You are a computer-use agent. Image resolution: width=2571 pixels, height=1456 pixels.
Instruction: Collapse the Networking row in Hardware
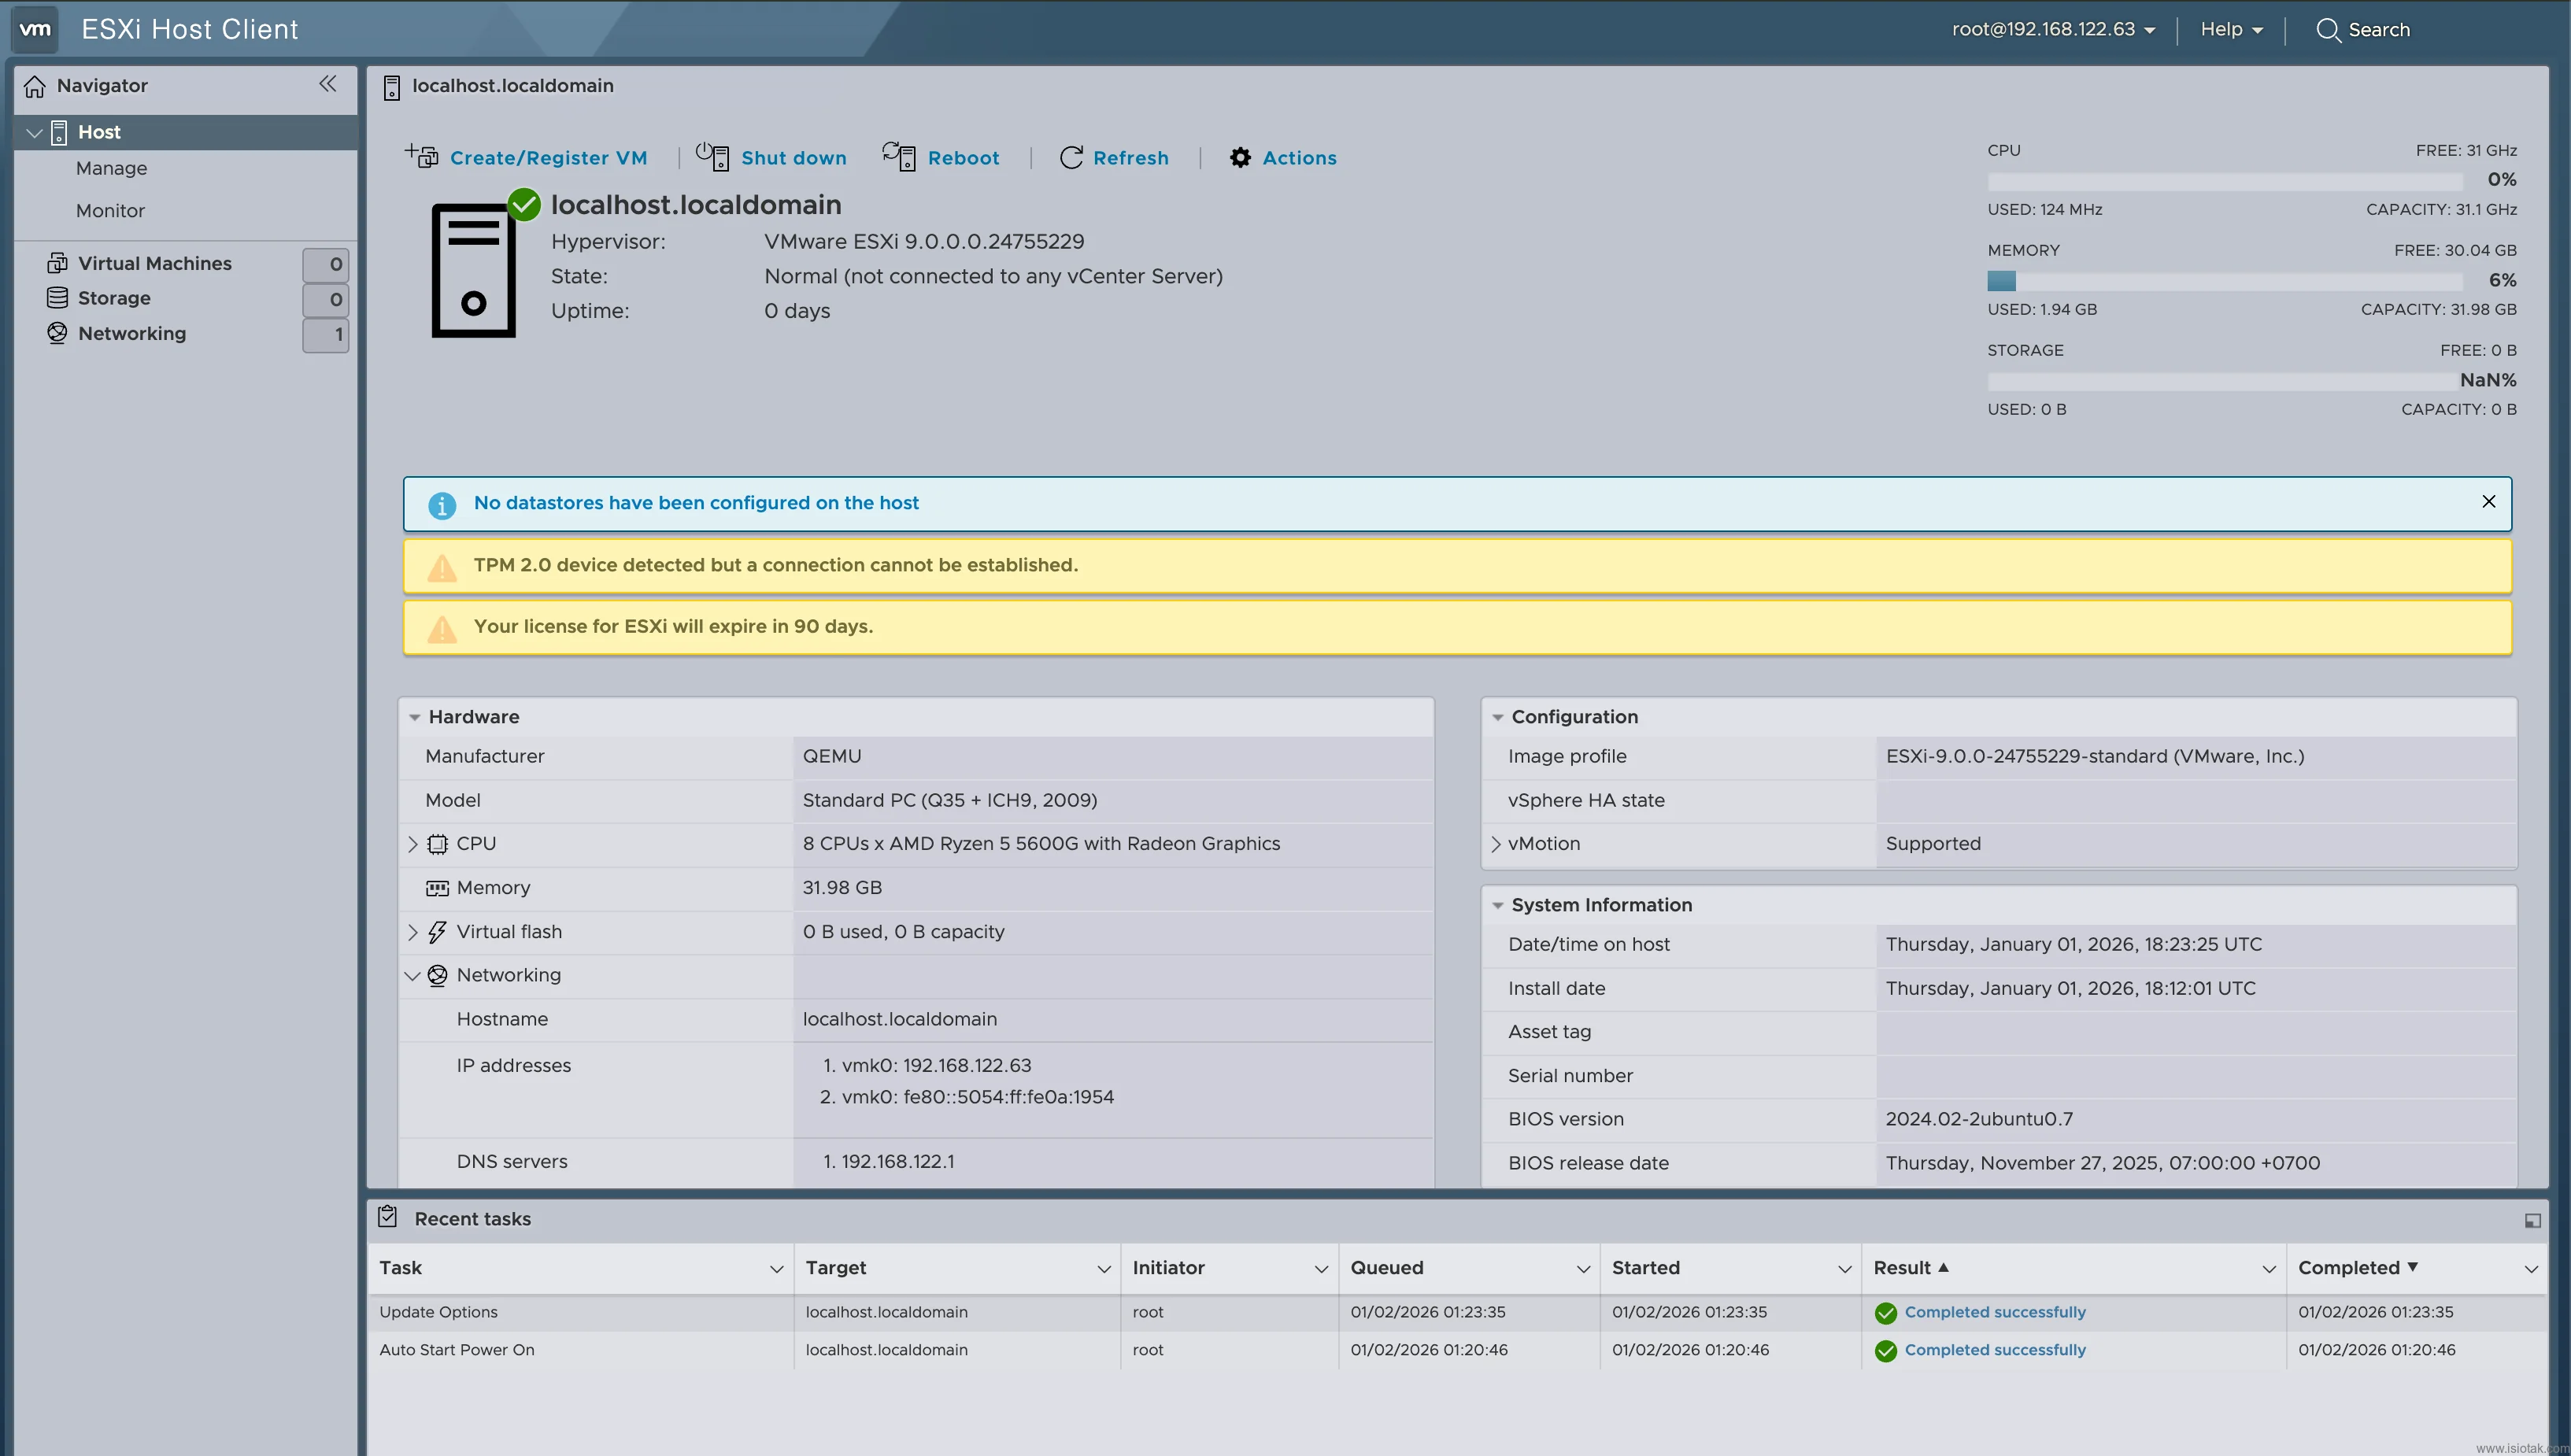(412, 976)
